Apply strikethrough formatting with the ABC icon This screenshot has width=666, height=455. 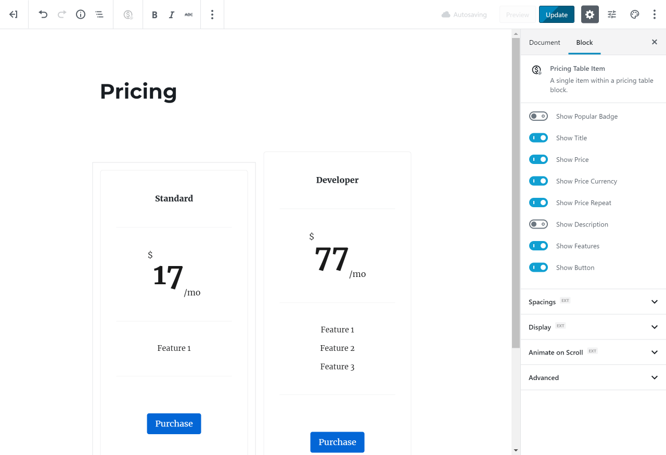click(188, 15)
